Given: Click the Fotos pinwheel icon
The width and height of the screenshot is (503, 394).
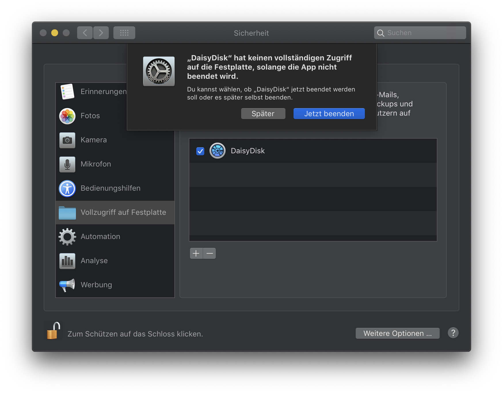Looking at the screenshot, I should (x=67, y=116).
